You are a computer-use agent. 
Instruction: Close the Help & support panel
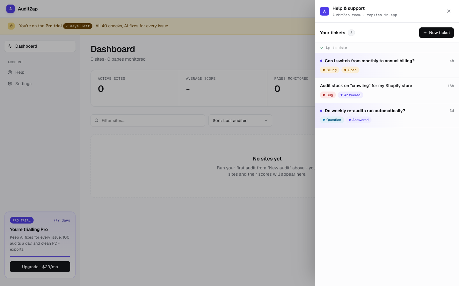pos(449,11)
